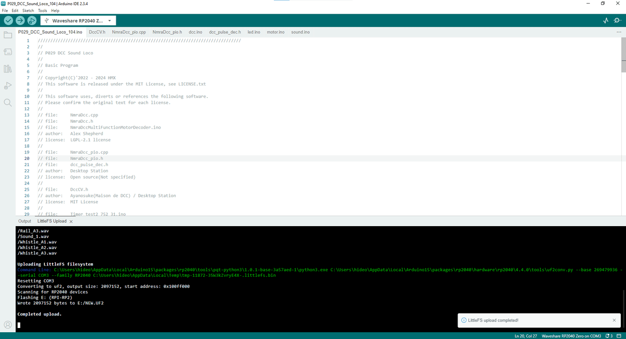Toggle the bottom panel icon in status bar
Image resolution: width=626 pixels, height=339 pixels.
click(619, 335)
